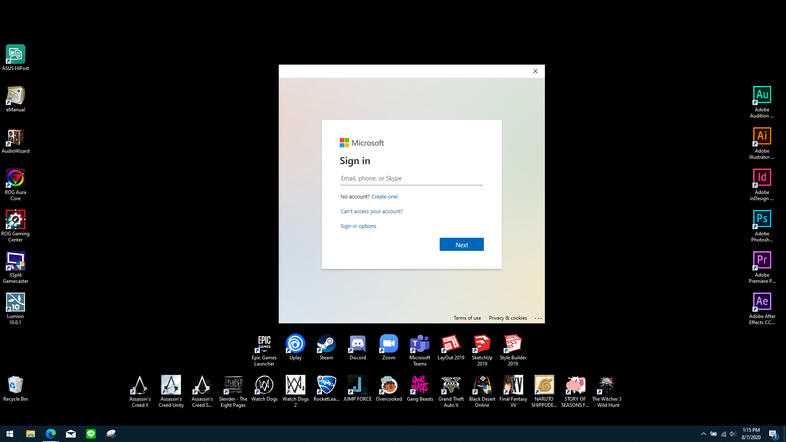Open Terms of use link

467,318
